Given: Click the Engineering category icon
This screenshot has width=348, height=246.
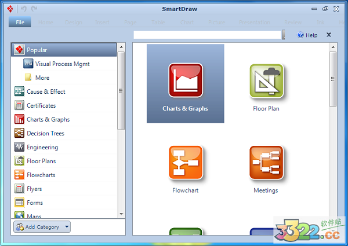Looking at the screenshot, I should tap(19, 147).
